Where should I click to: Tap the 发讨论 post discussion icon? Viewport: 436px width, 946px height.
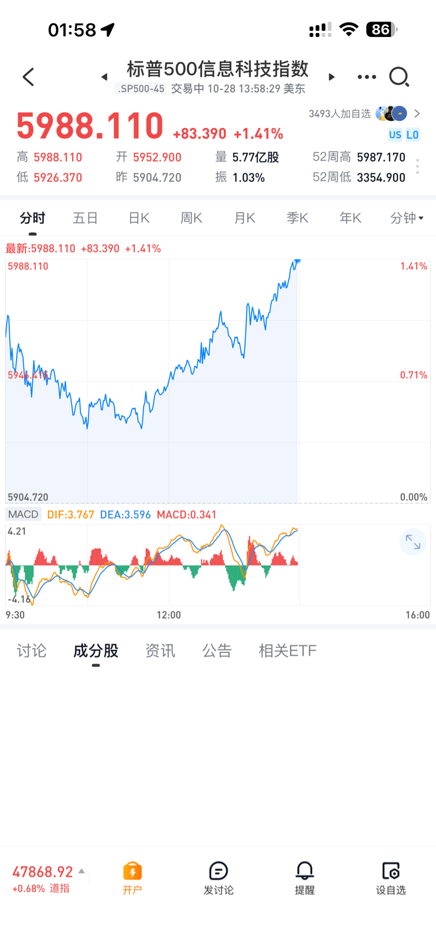[219, 877]
